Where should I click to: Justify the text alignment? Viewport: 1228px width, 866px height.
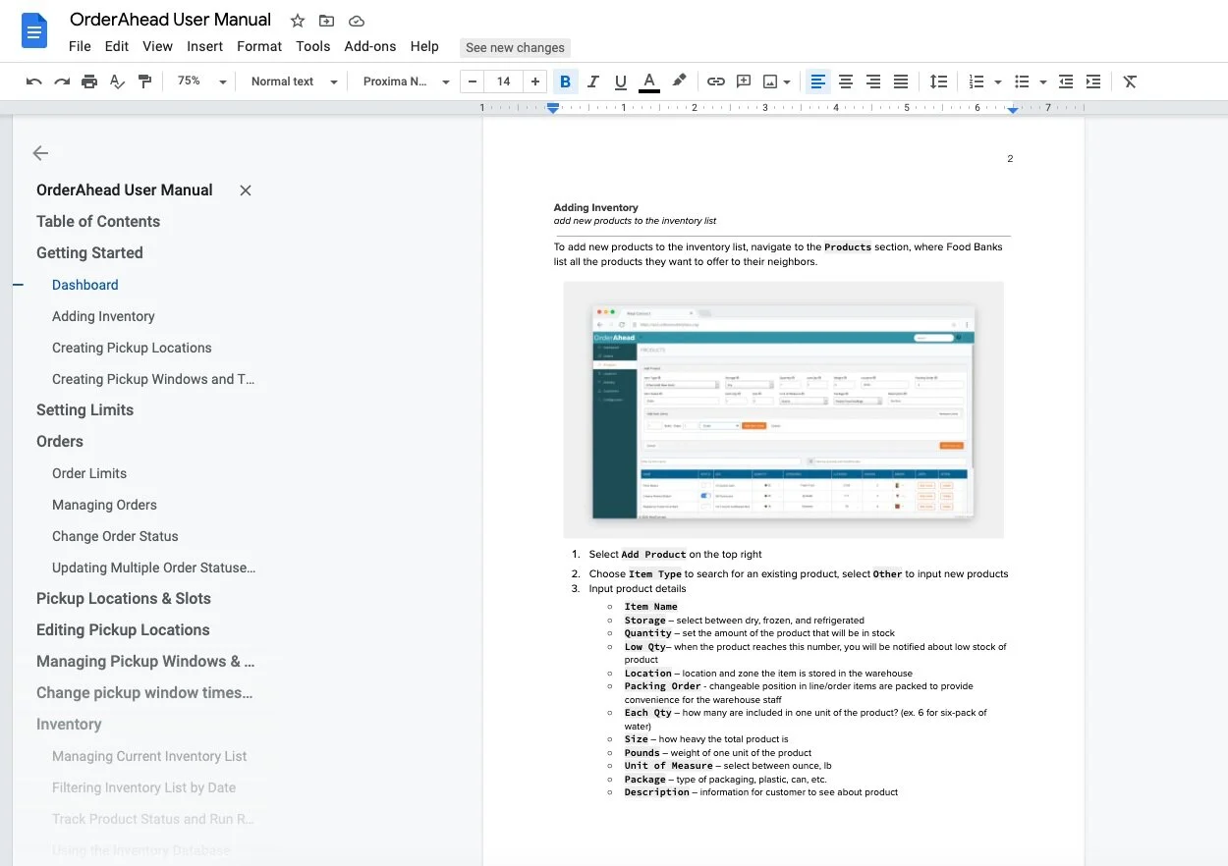[901, 81]
